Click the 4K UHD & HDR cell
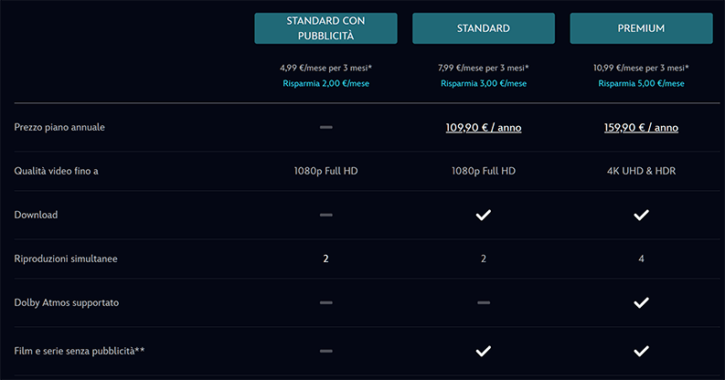Screen dimensions: 725x380 tap(641, 171)
